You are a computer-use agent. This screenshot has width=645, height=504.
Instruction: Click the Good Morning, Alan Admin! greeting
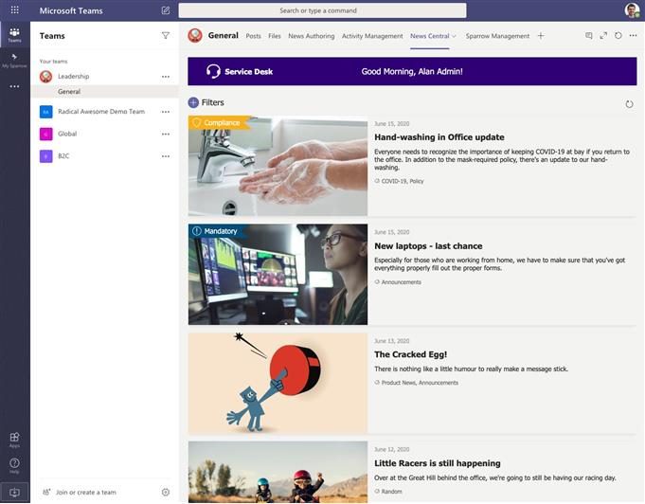click(x=412, y=72)
